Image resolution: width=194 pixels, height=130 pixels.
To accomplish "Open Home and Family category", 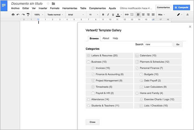I will [x=158, y=93].
